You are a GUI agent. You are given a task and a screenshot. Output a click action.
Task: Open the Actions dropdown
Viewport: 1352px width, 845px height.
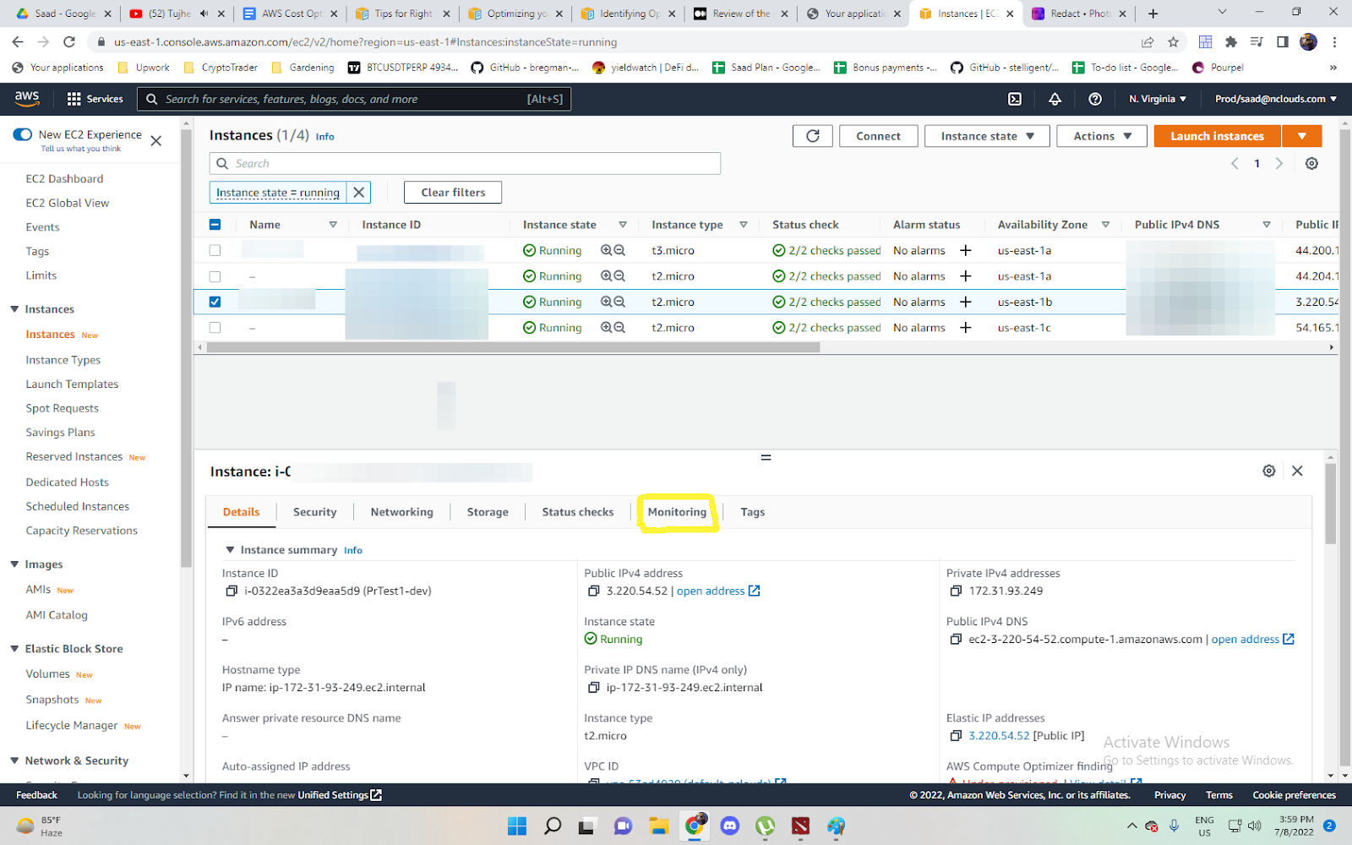click(1100, 135)
